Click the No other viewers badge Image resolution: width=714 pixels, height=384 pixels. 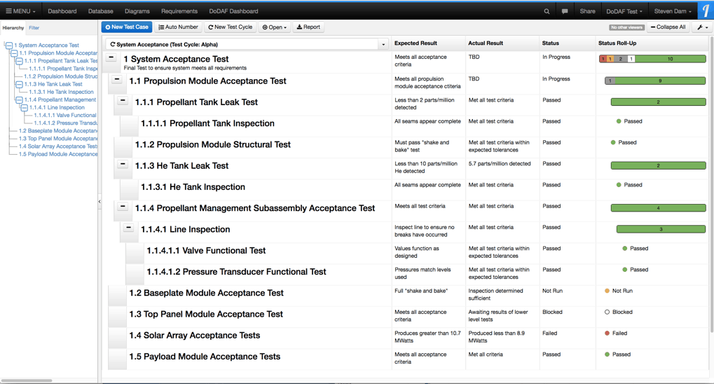click(x=627, y=27)
